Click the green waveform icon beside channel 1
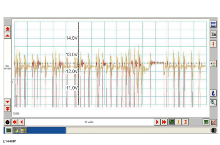The width and height of the screenshot is (220, 145). (x=171, y=122)
